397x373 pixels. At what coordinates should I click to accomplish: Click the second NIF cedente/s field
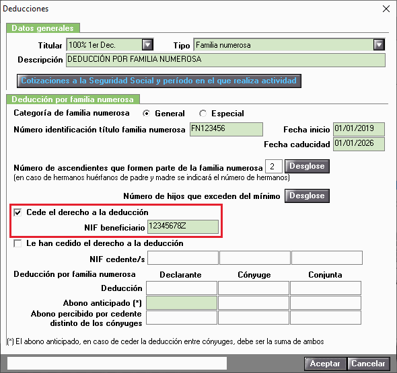pyautogui.click(x=255, y=257)
